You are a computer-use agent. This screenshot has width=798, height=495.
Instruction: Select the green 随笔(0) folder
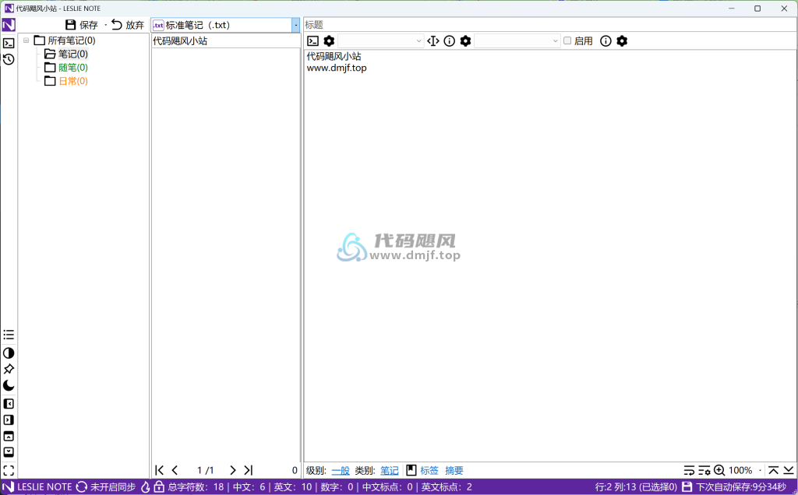click(66, 68)
